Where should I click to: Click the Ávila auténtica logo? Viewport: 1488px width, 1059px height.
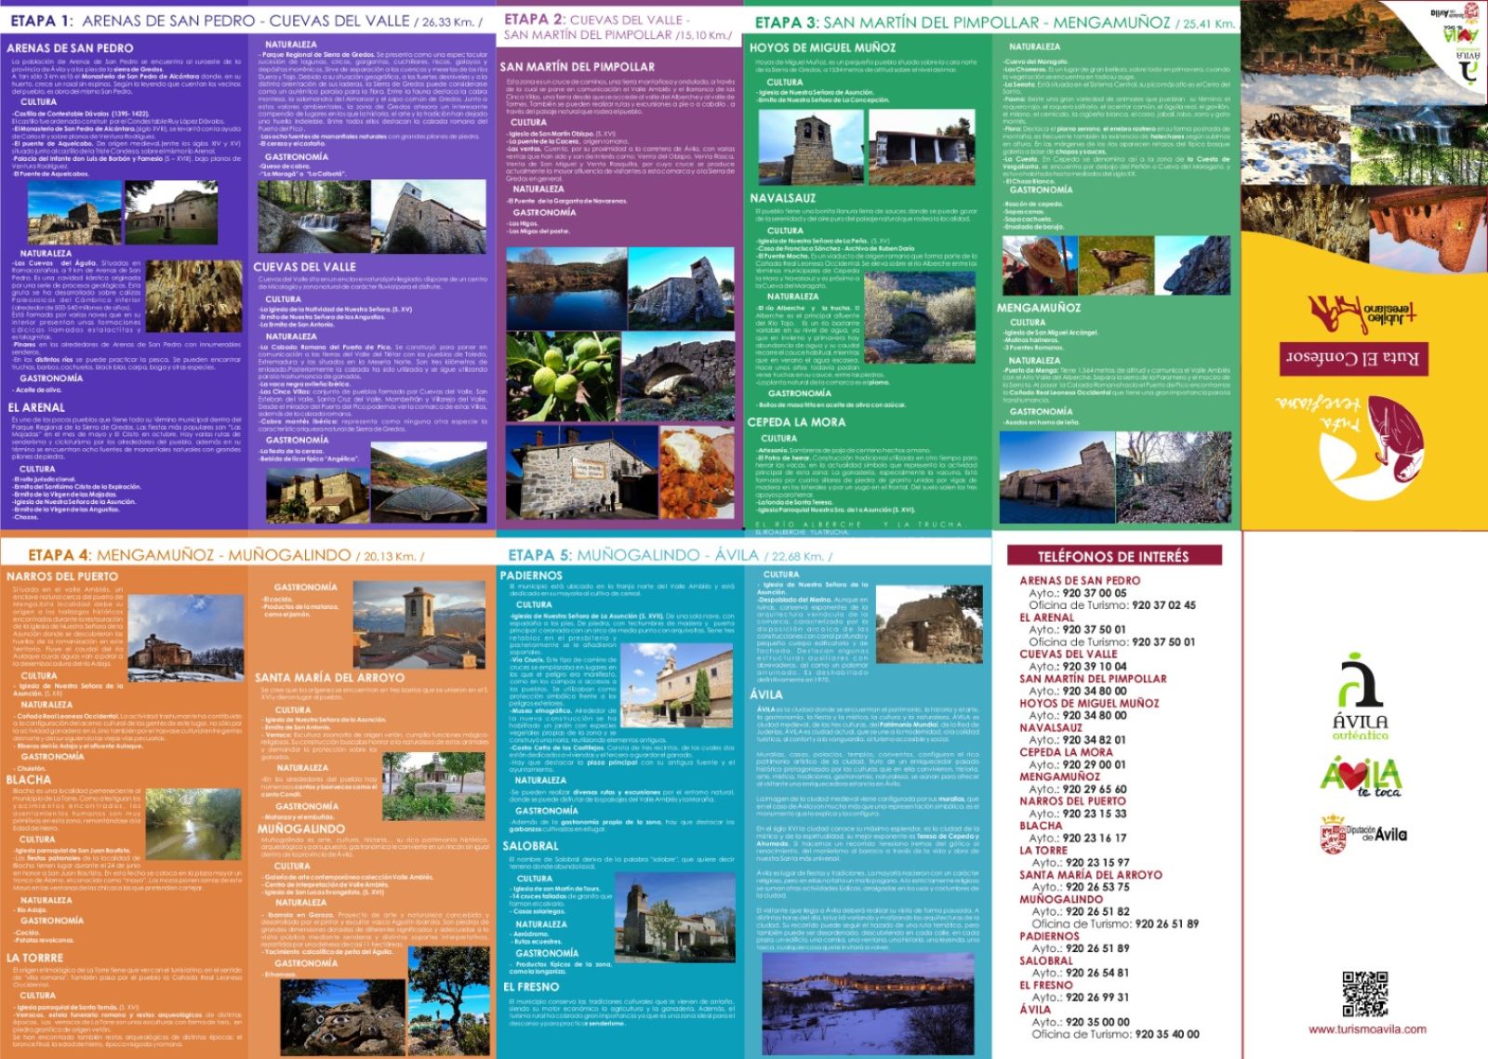click(x=1360, y=696)
